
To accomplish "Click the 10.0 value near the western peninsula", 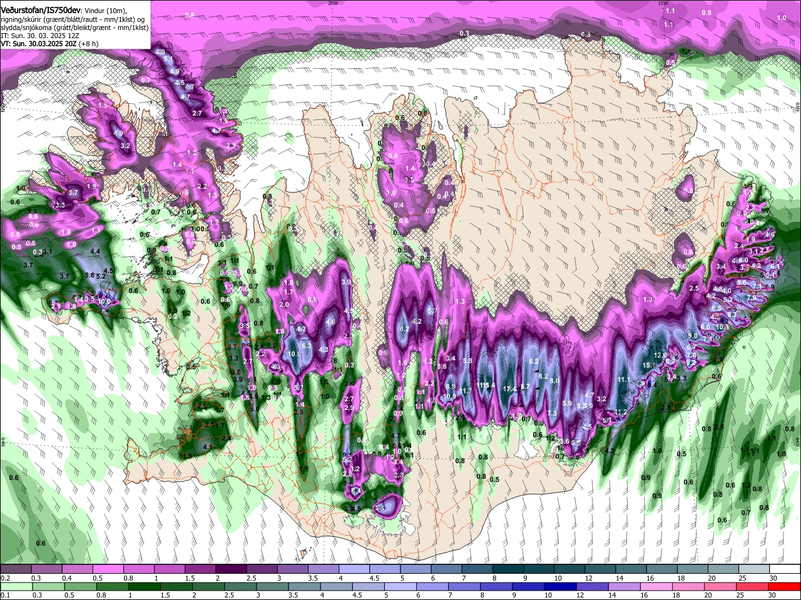I will pos(104,301).
